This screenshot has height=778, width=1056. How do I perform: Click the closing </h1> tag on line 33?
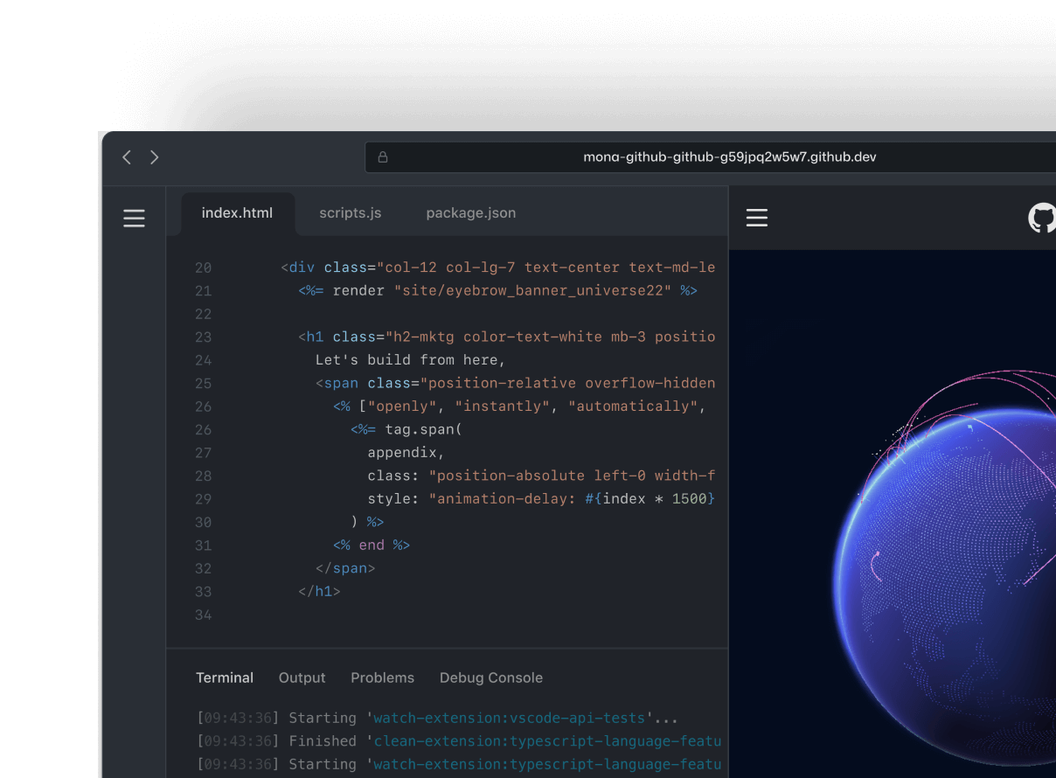point(319,591)
